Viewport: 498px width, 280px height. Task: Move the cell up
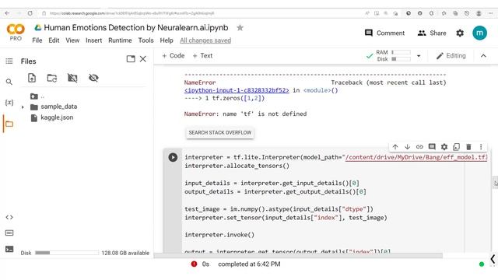pyautogui.click(x=395, y=147)
